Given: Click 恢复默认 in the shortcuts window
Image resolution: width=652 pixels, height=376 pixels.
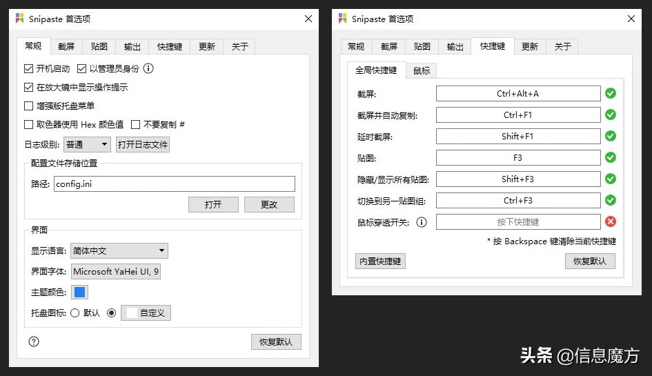Looking at the screenshot, I should point(590,261).
